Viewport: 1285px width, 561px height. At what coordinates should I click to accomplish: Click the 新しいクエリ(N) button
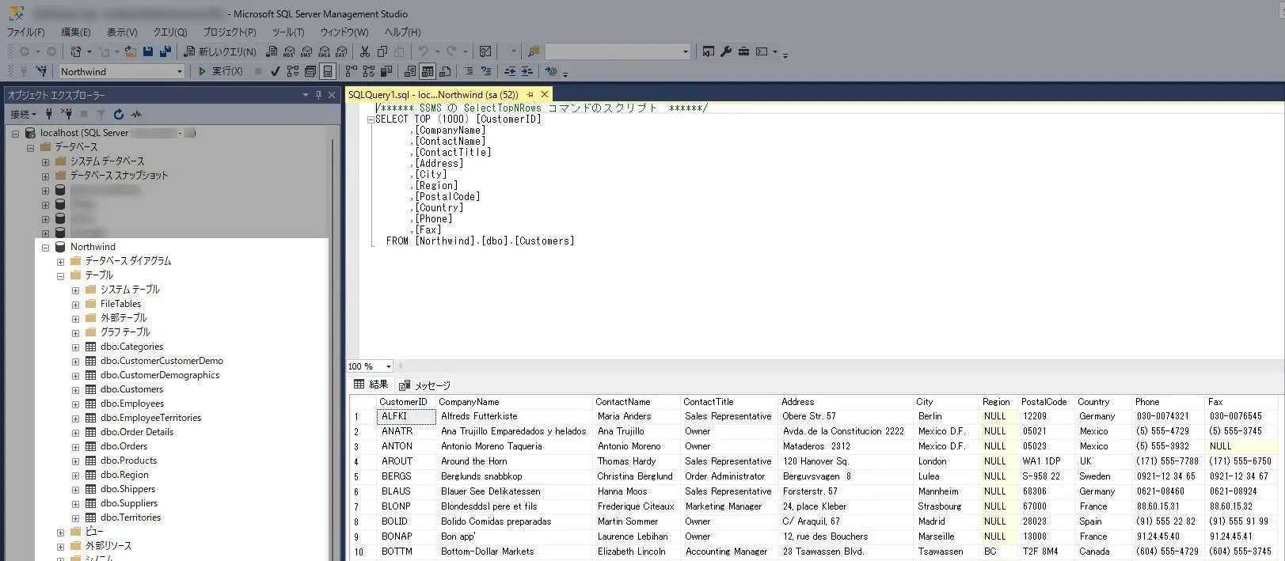(x=220, y=51)
